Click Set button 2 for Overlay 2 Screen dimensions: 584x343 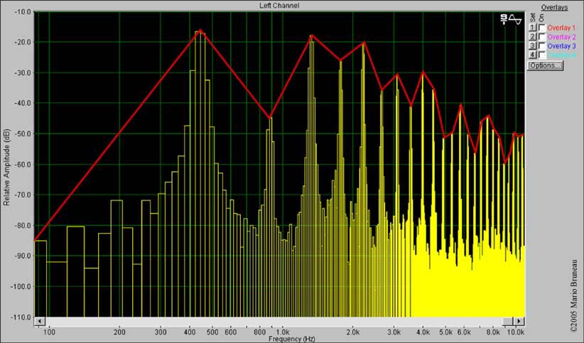point(533,37)
